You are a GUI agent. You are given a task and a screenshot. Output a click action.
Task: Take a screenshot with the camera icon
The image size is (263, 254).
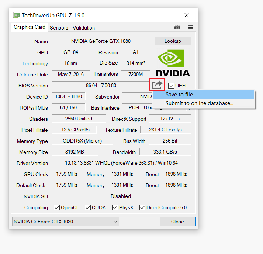coord(177,27)
